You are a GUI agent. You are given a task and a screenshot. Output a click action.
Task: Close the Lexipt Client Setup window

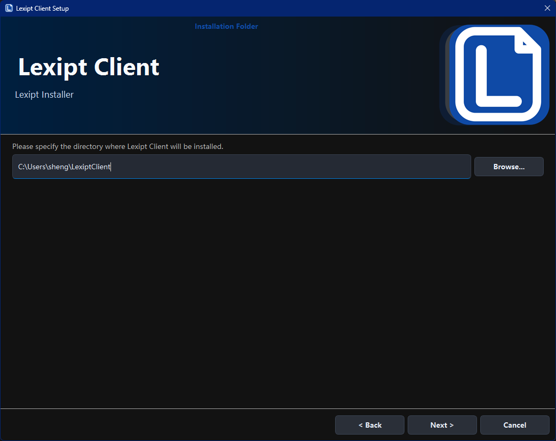(547, 9)
